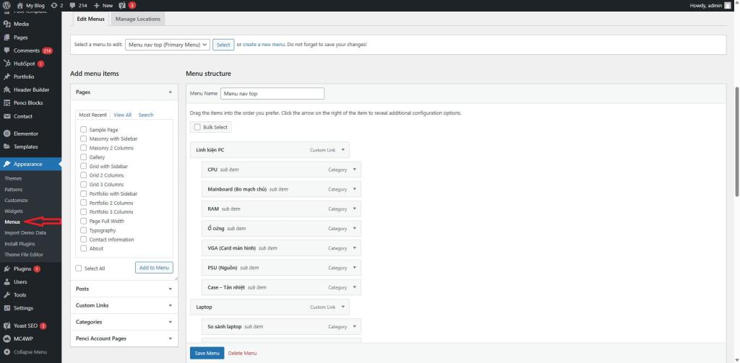Expand the Laptop menu item options
The width and height of the screenshot is (740, 363).
pyautogui.click(x=343, y=307)
